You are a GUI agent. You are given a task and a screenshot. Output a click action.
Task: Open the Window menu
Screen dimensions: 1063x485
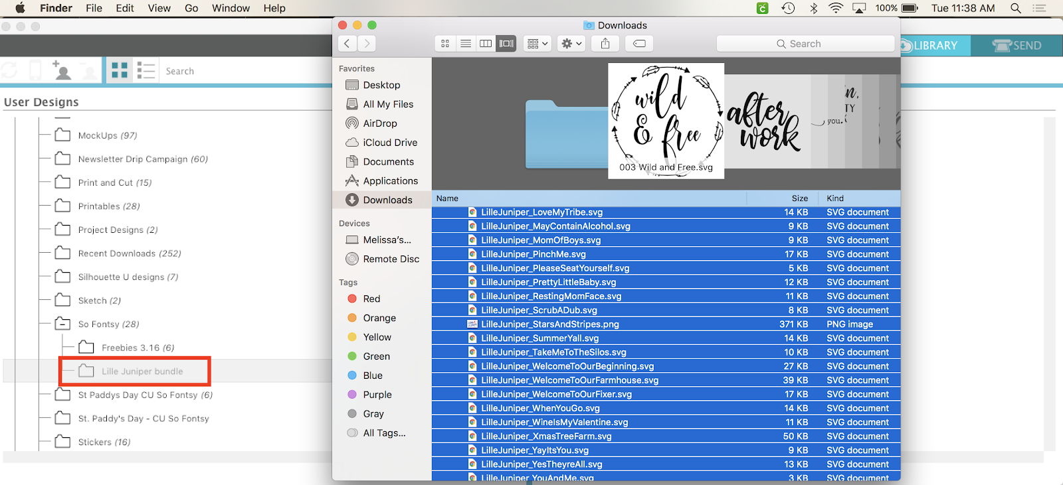(231, 8)
